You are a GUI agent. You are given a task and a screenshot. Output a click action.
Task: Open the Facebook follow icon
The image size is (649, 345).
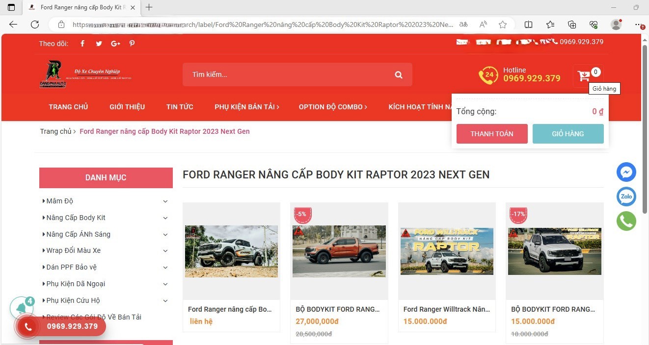[82, 44]
